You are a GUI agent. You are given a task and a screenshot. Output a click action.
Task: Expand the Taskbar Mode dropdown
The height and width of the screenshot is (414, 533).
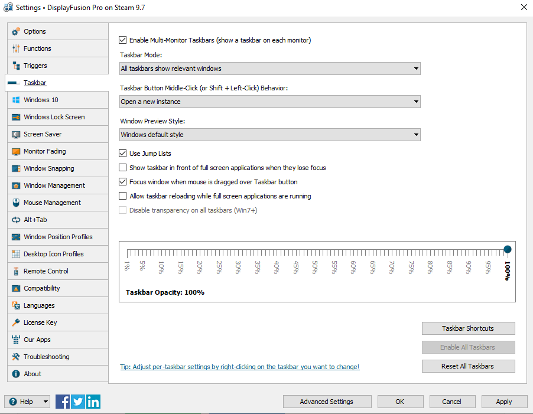click(269, 69)
